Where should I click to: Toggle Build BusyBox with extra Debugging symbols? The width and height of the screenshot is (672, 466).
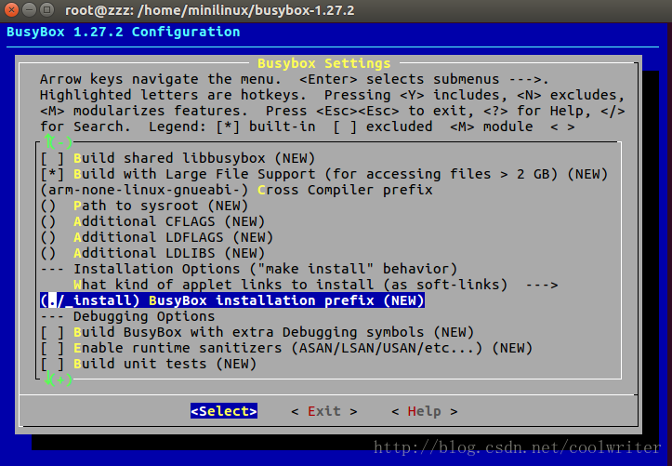(257, 332)
